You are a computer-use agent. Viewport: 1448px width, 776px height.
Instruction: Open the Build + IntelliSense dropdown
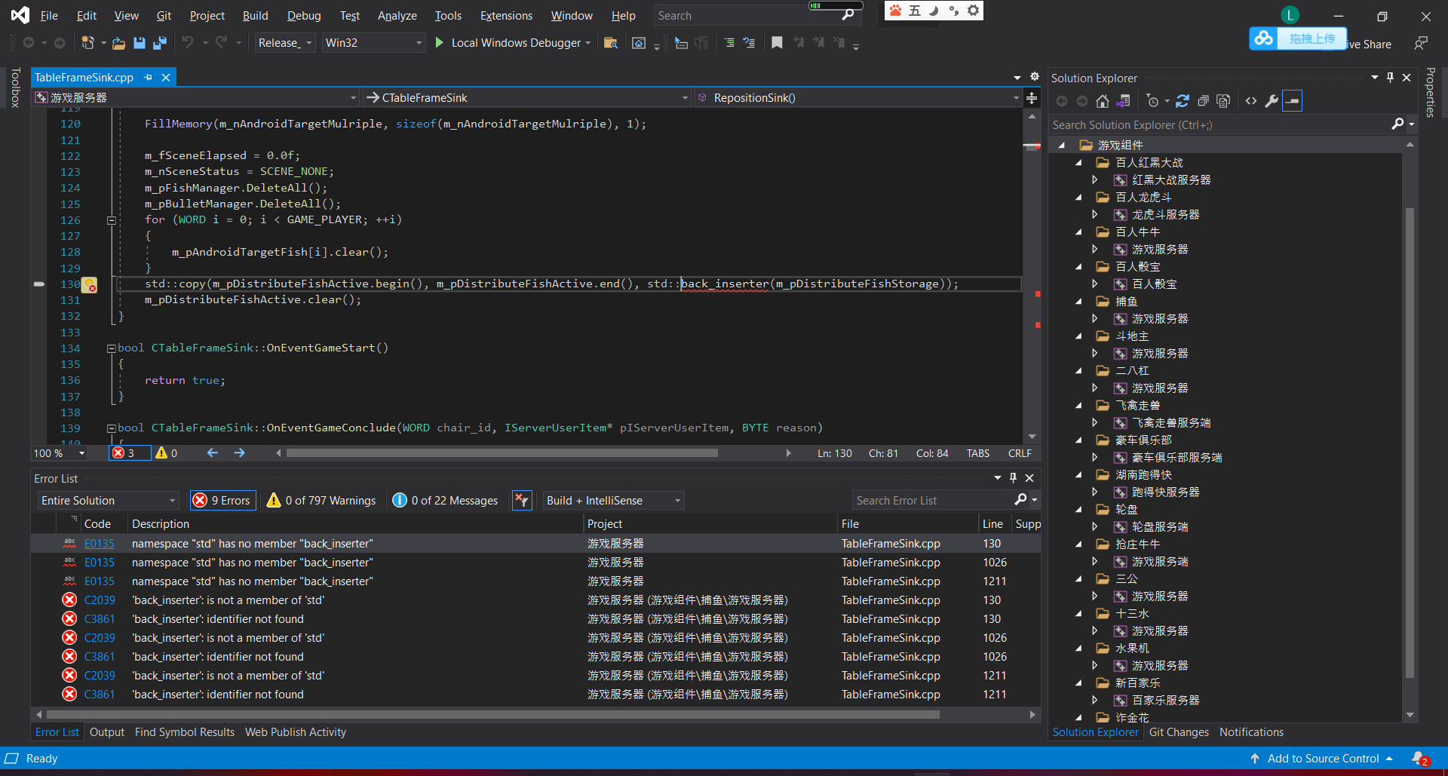click(613, 500)
